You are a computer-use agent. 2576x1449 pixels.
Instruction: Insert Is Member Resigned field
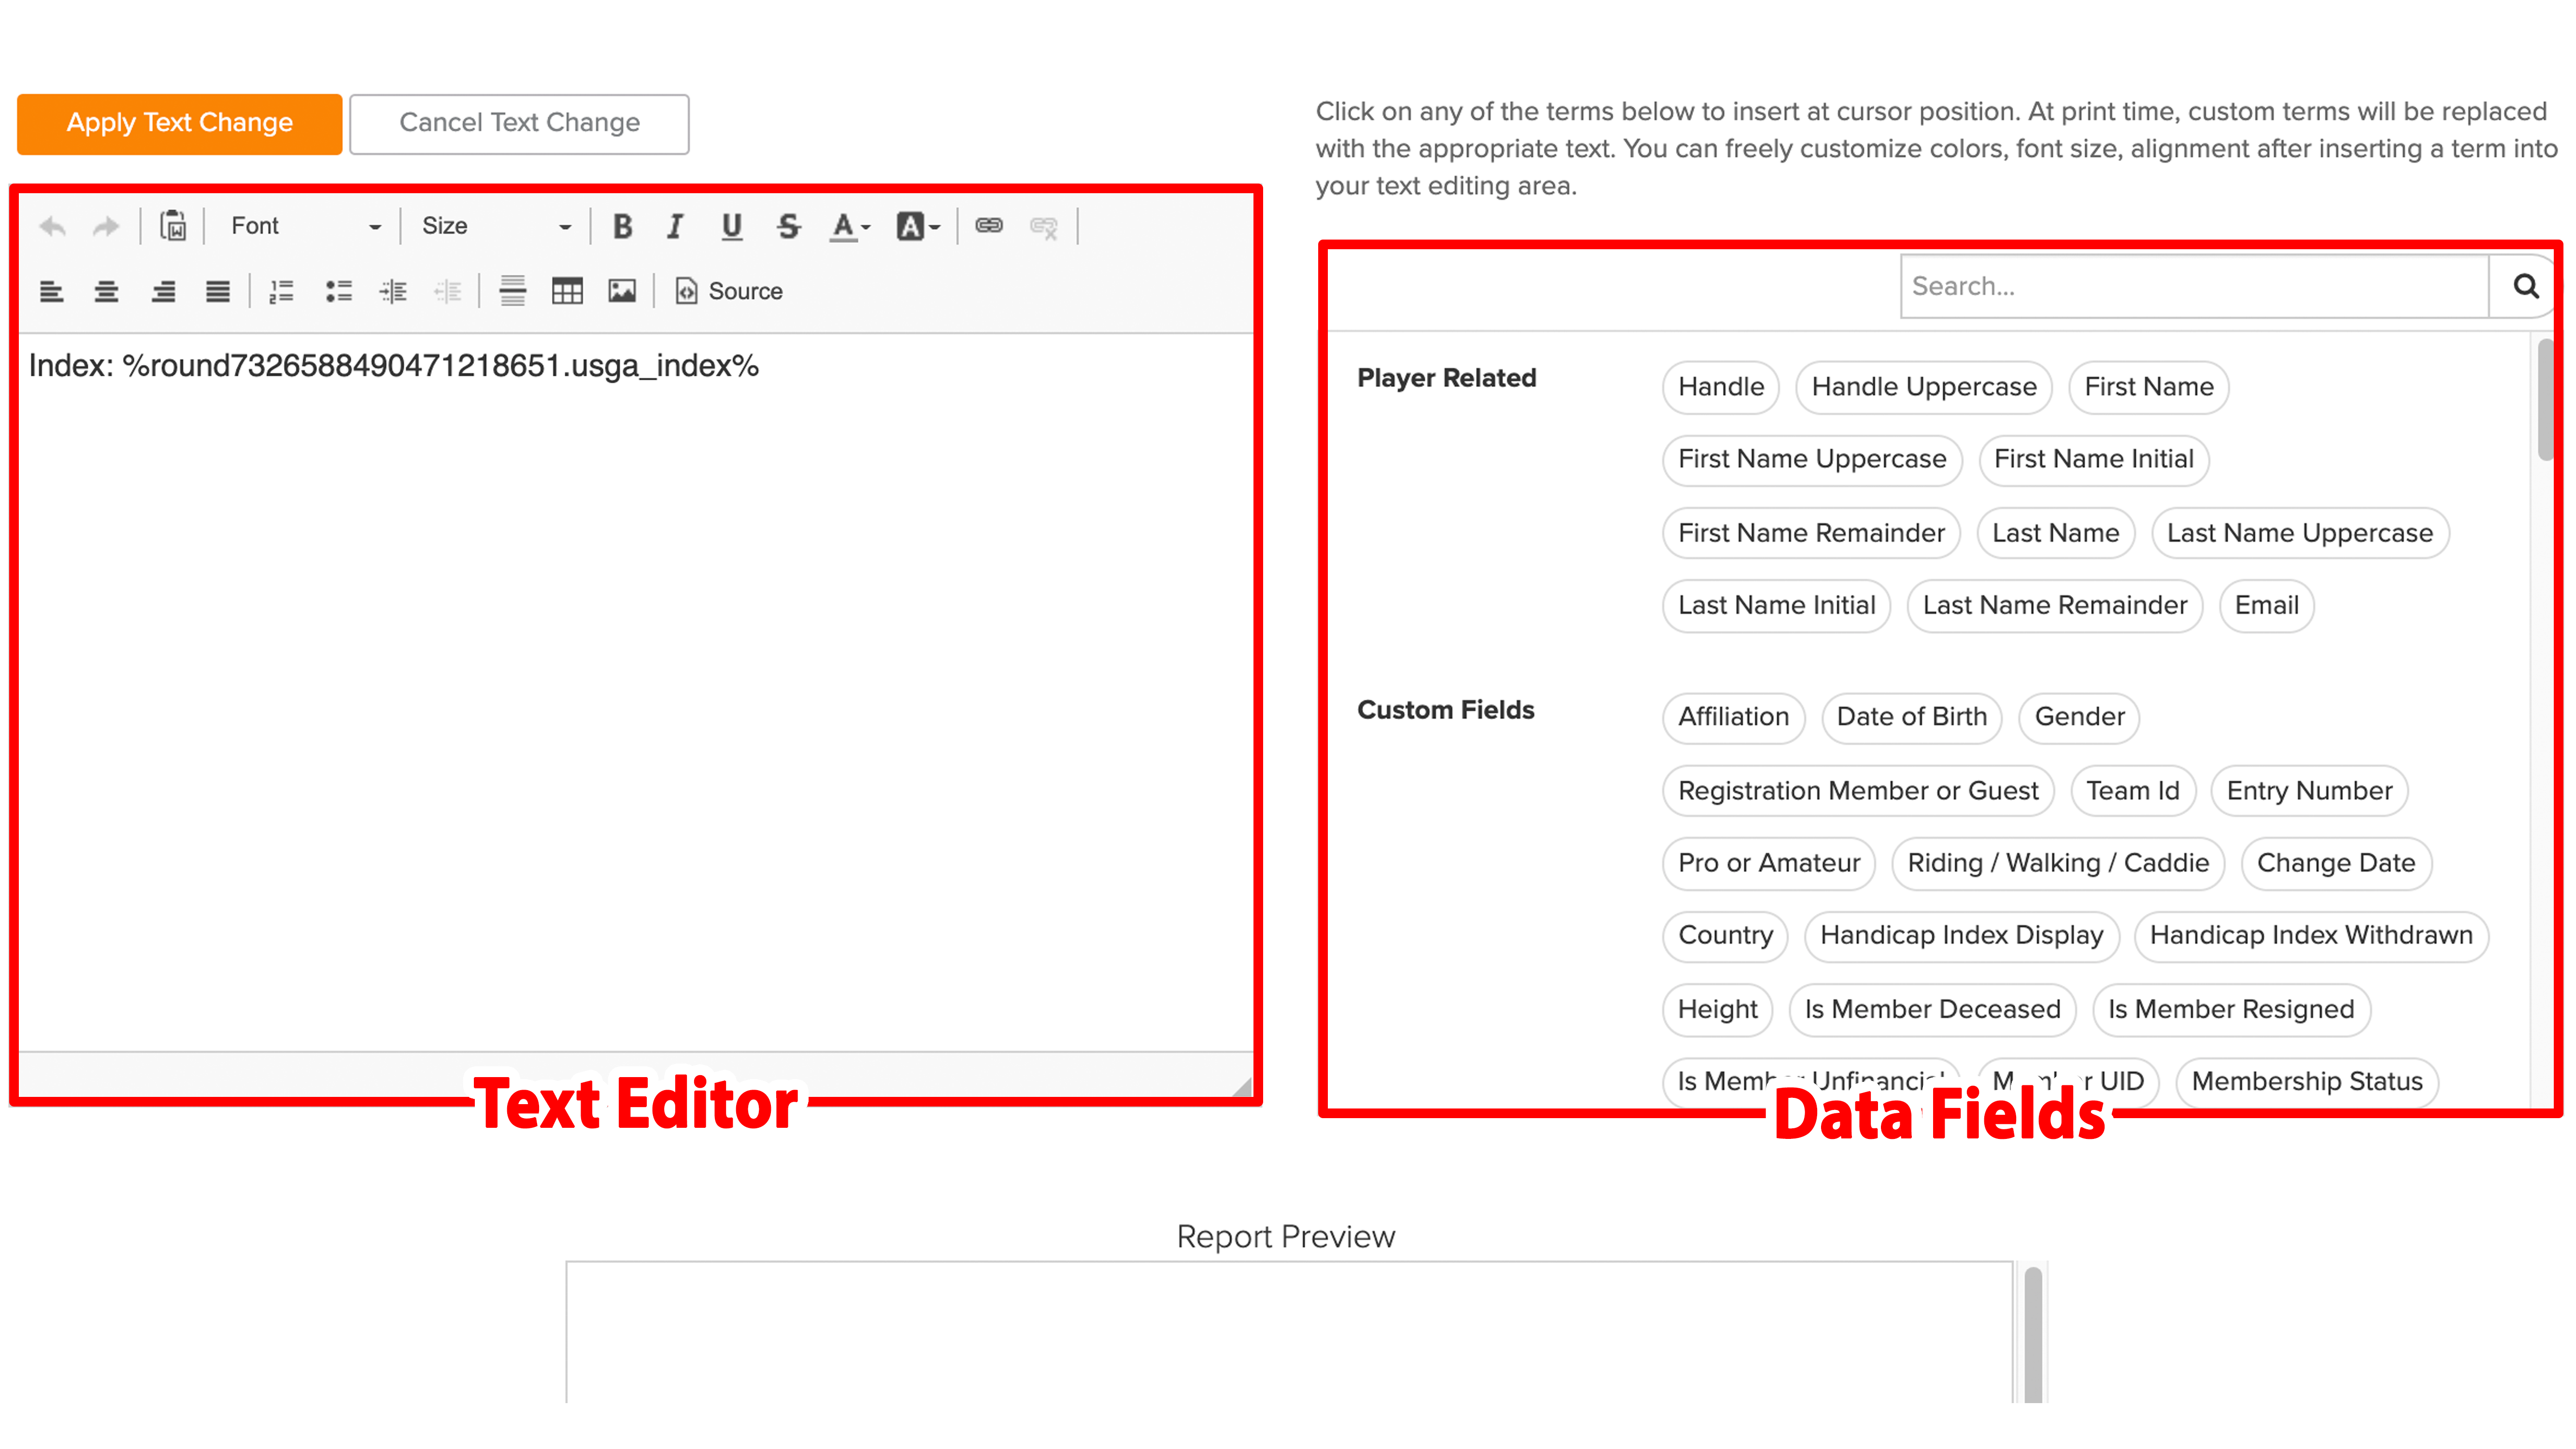[x=2231, y=1009]
